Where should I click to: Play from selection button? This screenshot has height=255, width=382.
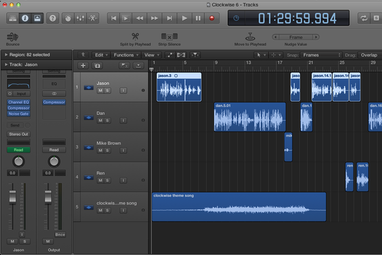pyautogui.click(x=126, y=18)
